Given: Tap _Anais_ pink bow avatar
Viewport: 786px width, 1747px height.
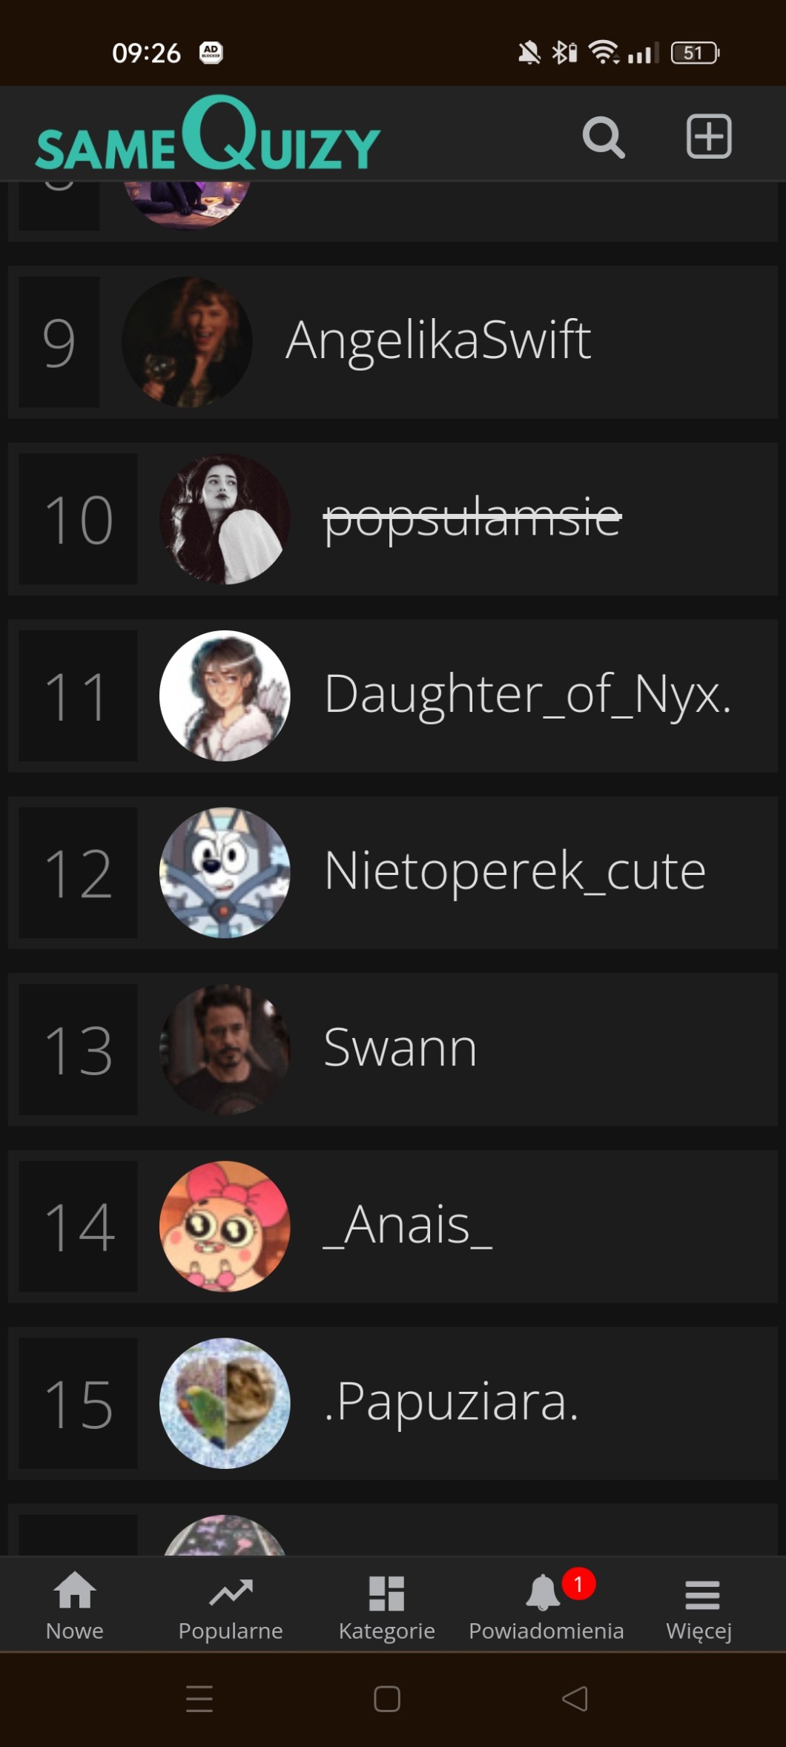Looking at the screenshot, I should (x=225, y=1226).
